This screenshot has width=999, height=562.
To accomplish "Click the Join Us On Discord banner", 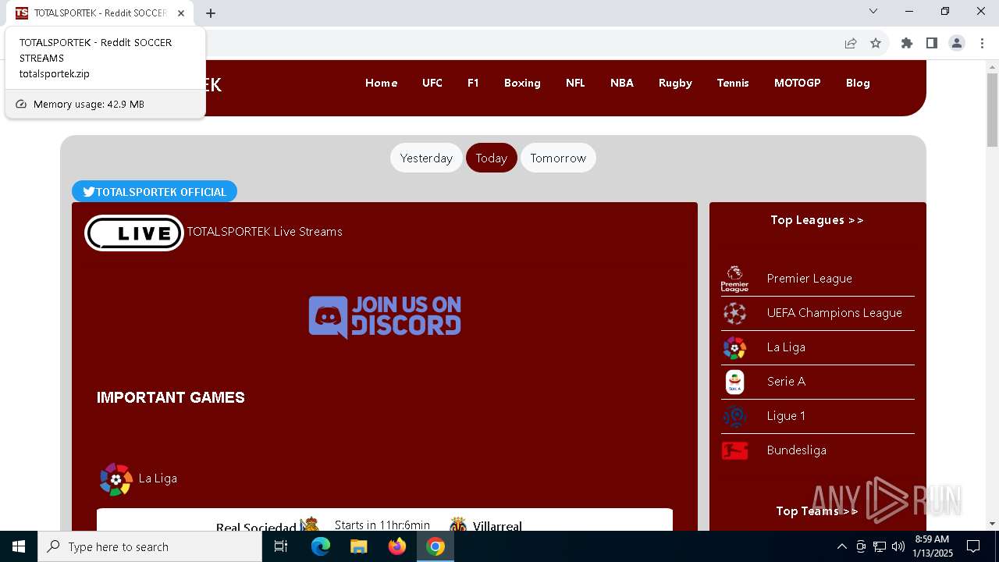I will (385, 316).
